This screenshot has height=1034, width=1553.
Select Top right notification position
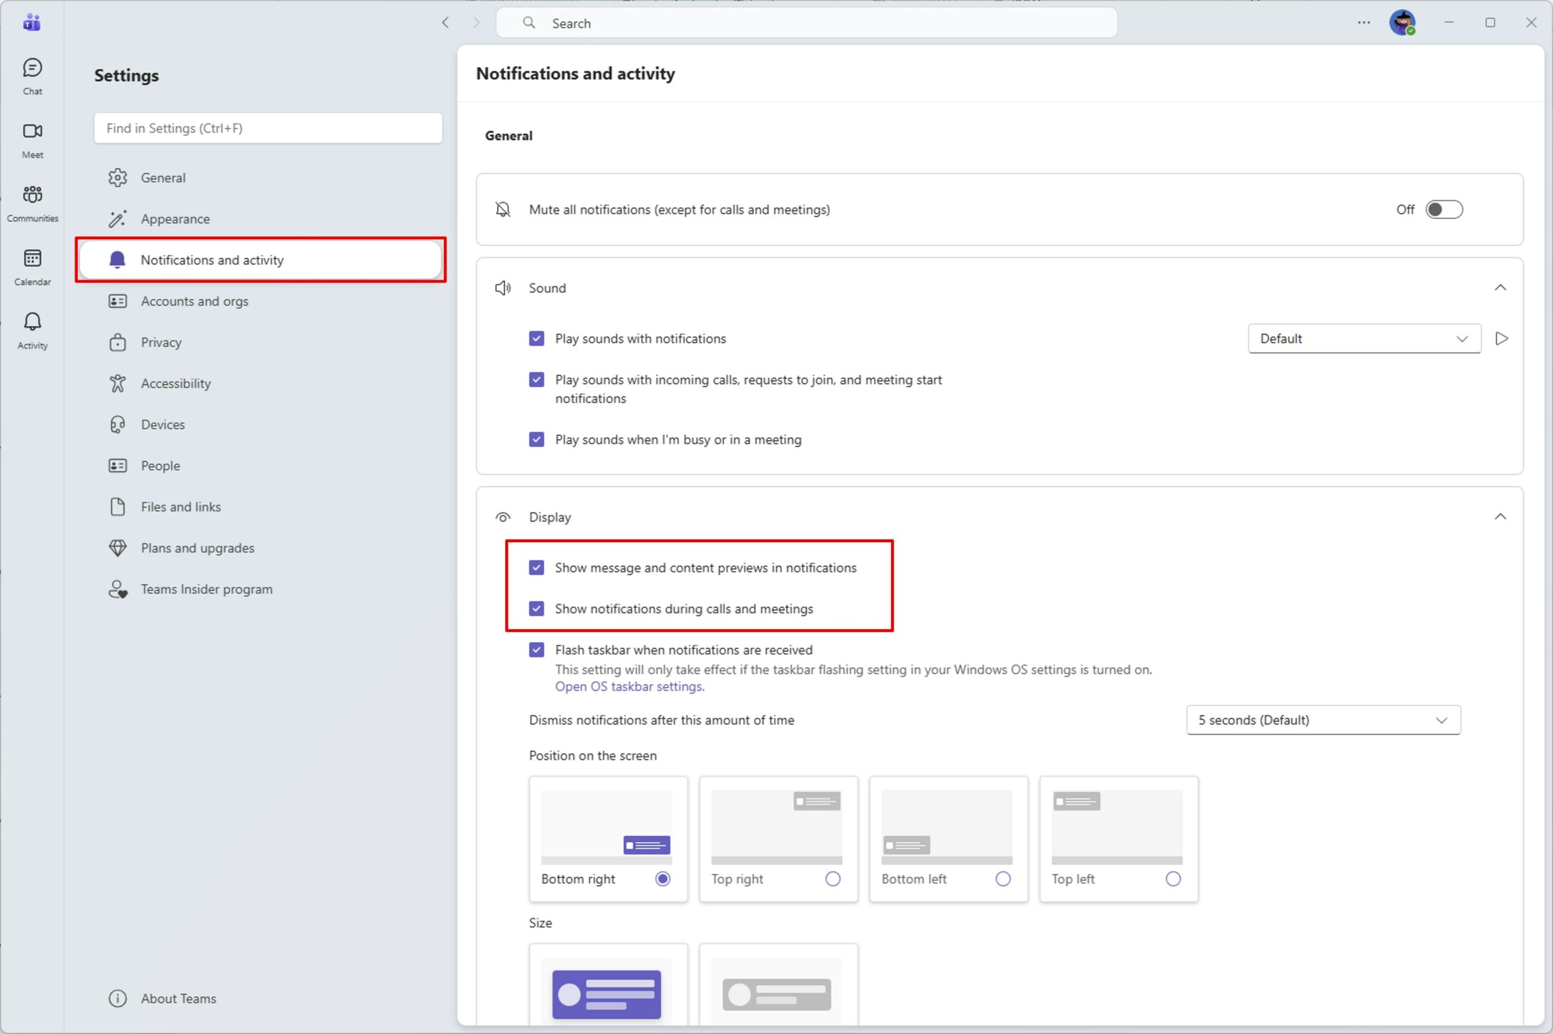tap(832, 878)
